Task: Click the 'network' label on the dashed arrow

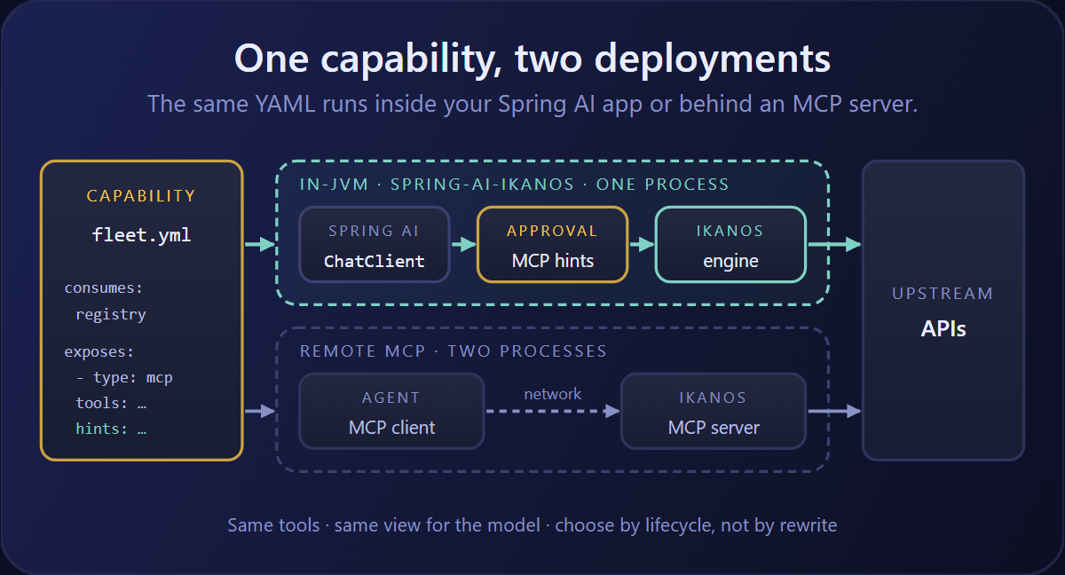Action: click(x=553, y=393)
